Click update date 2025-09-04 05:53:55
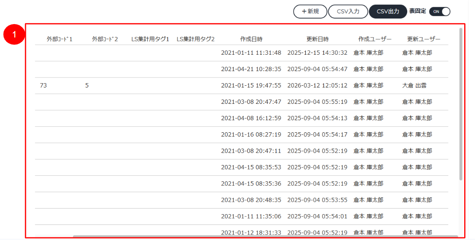Viewport: 475px width, 240px height. coord(318,200)
